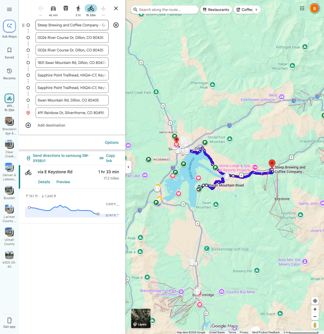Viewport: 324px width, 334px height.
Task: Open the main hamburger menu
Action: 9,9
